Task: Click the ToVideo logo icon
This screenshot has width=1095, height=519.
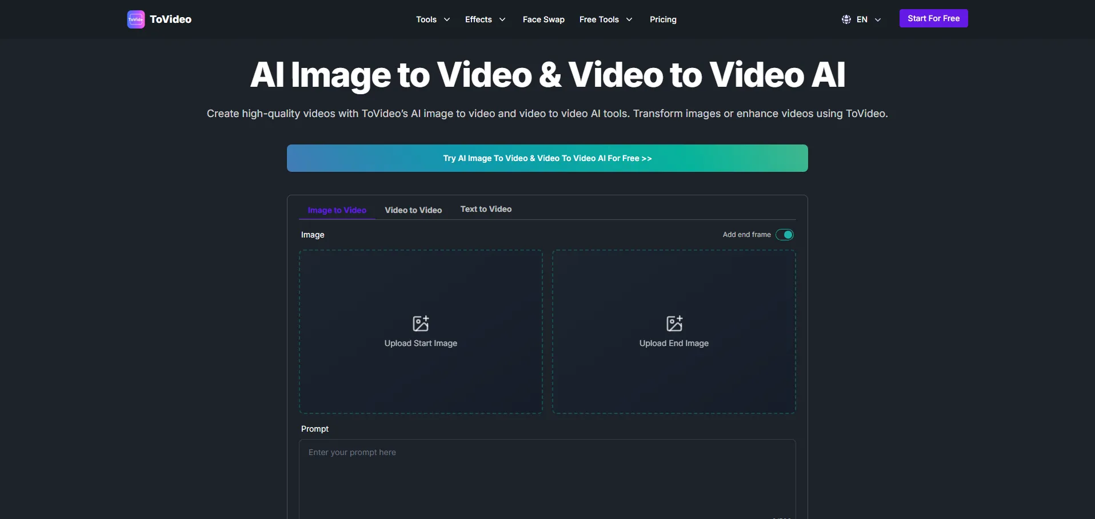Action: pyautogui.click(x=135, y=19)
